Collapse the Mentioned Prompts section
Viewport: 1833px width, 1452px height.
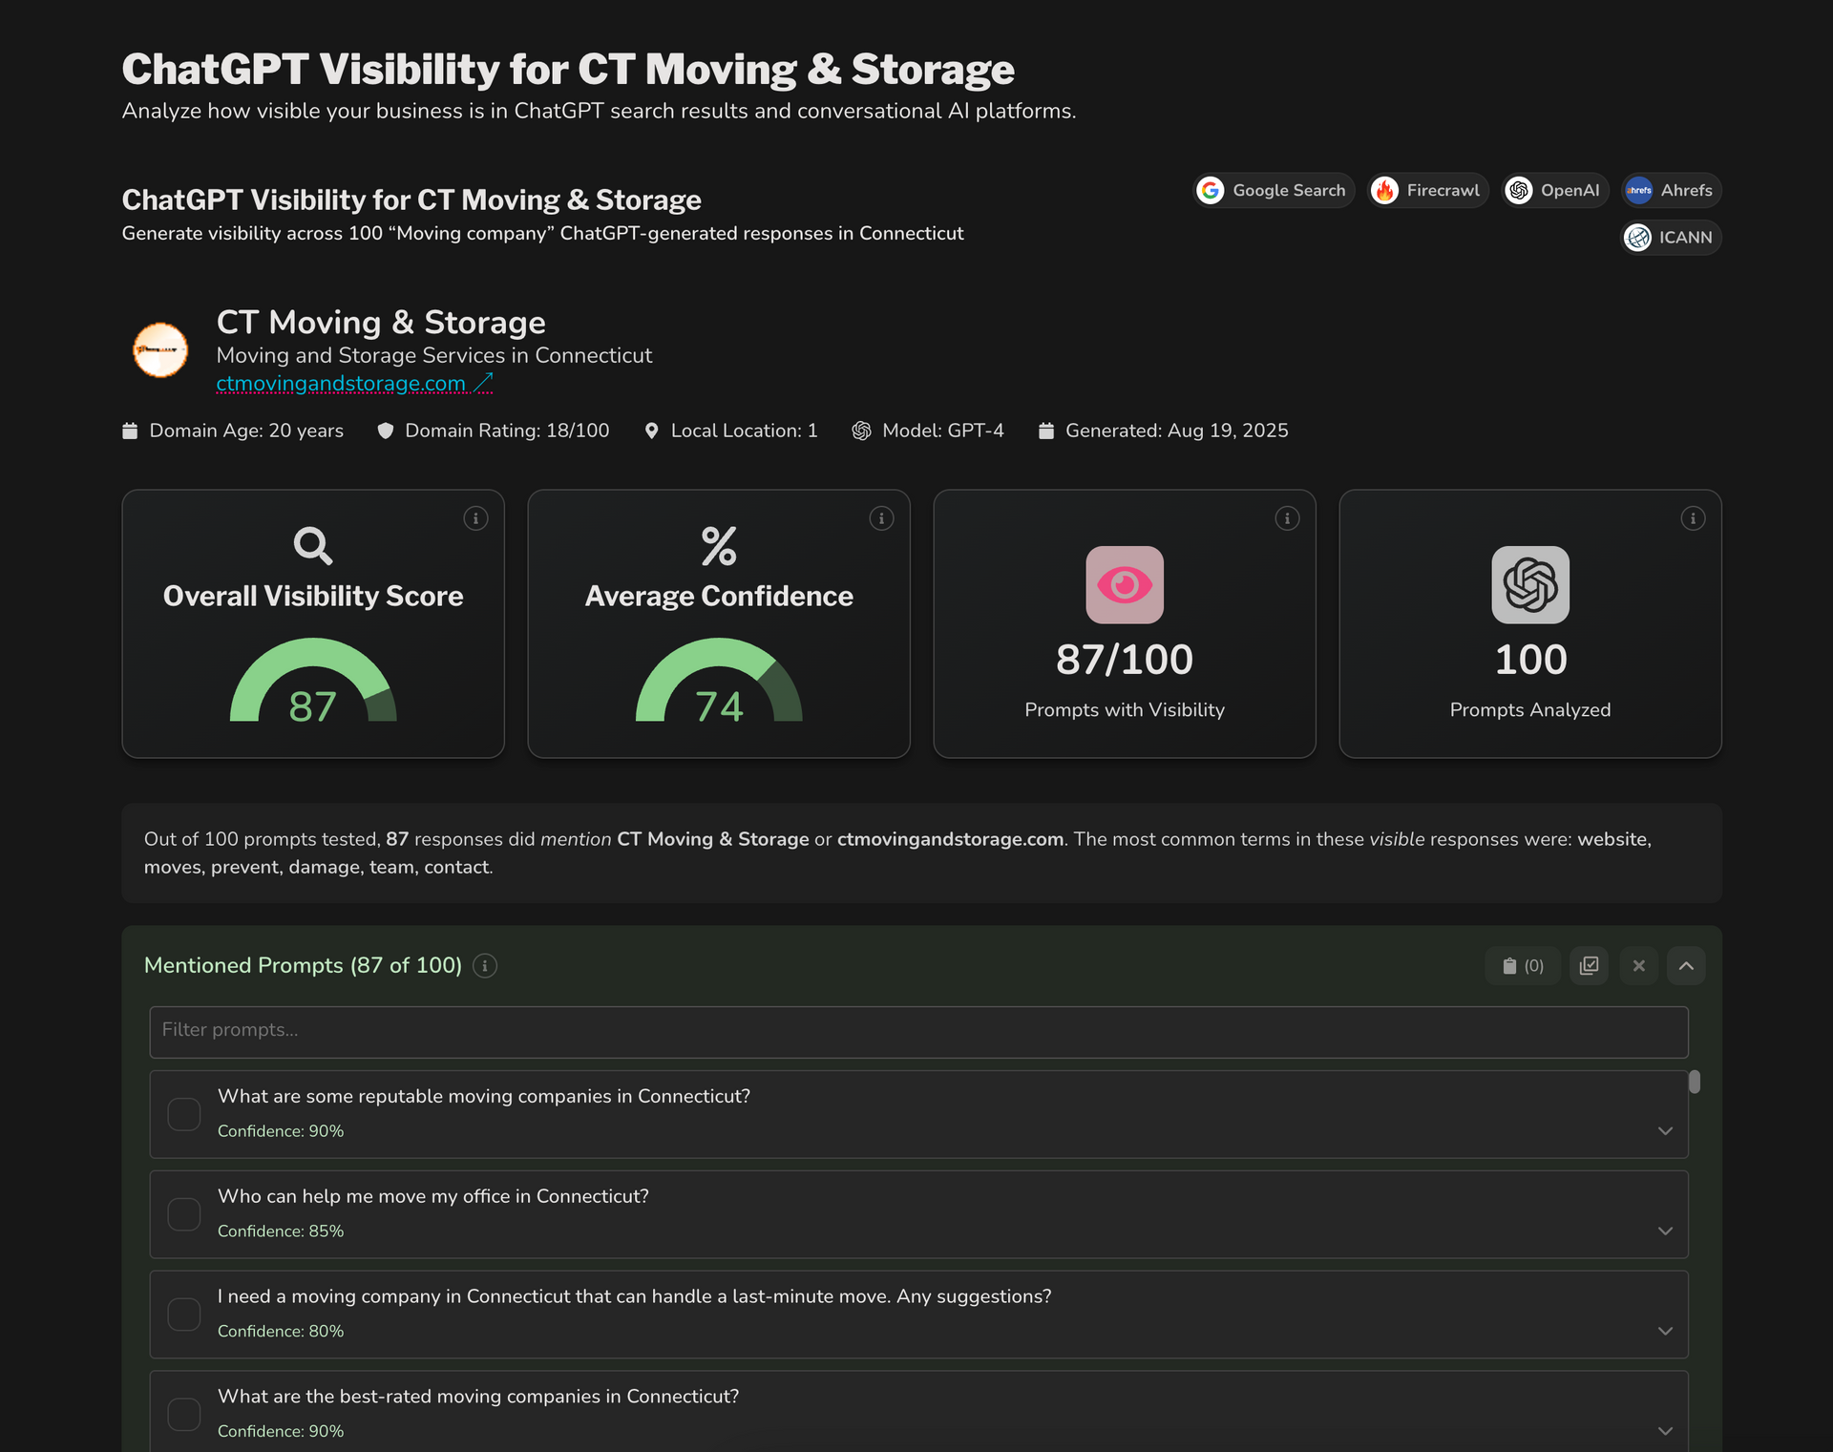point(1687,966)
